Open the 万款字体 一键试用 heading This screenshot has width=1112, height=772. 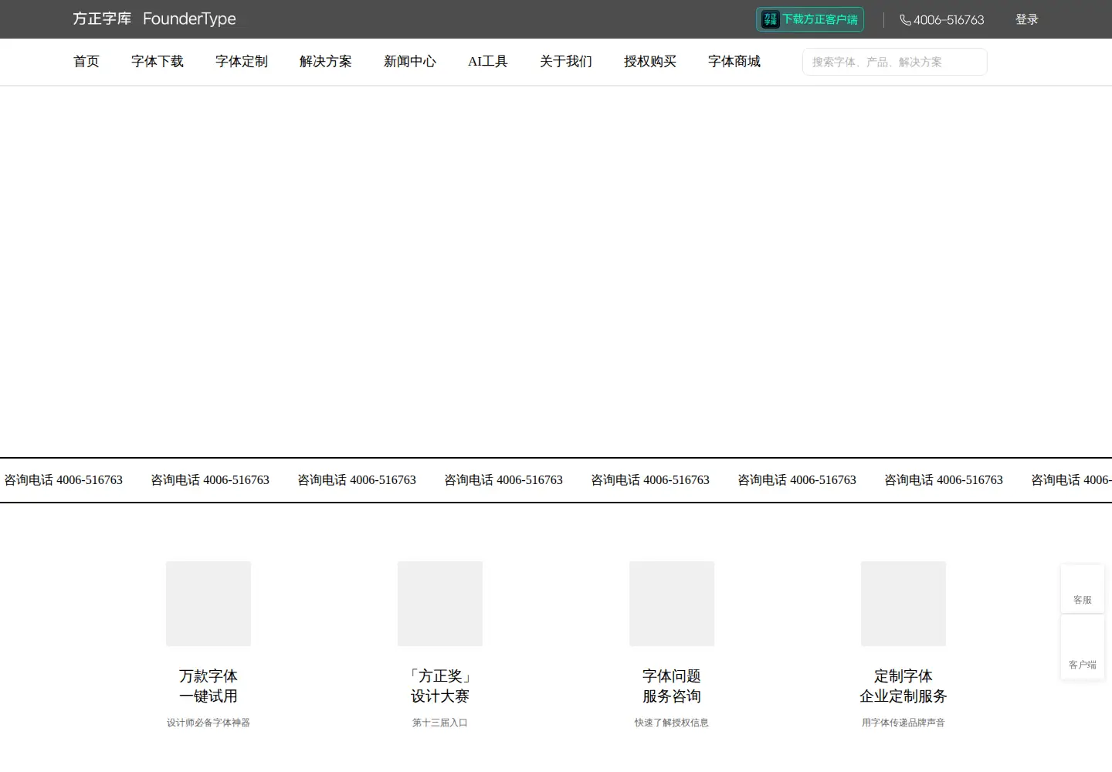[208, 686]
